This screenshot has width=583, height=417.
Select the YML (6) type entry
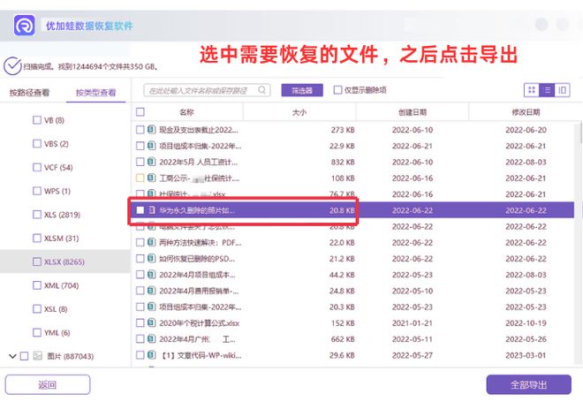coord(57,332)
